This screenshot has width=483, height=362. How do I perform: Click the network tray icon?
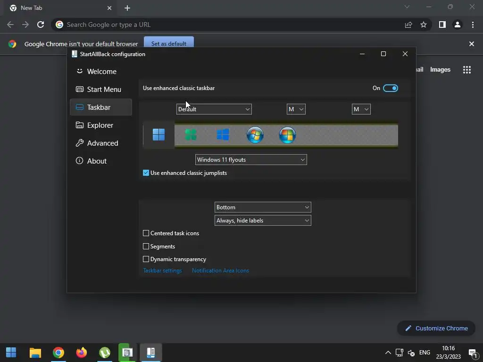coord(400,353)
